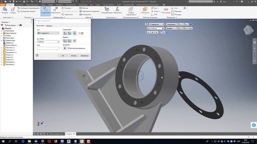Image resolution: width=257 pixels, height=144 pixels.
Task: Click the Расстояние (Distance) measure tool
Action: (166, 10)
